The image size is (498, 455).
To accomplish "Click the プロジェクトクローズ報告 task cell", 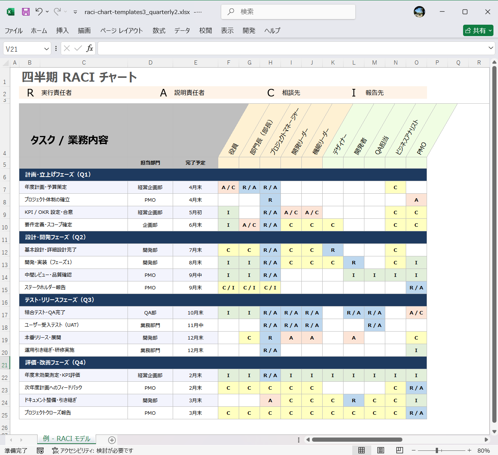I will click(x=74, y=413).
